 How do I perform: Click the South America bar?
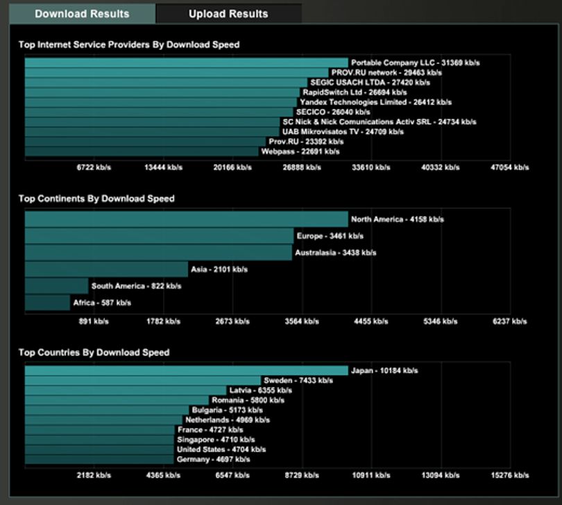(57, 285)
